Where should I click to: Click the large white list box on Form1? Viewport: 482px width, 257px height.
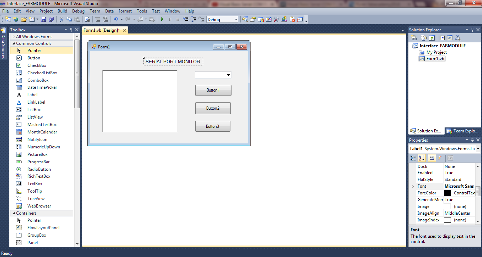tap(140, 101)
